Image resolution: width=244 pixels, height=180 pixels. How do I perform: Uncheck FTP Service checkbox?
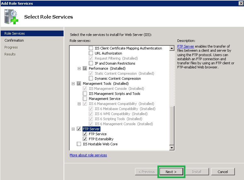tap(85, 134)
